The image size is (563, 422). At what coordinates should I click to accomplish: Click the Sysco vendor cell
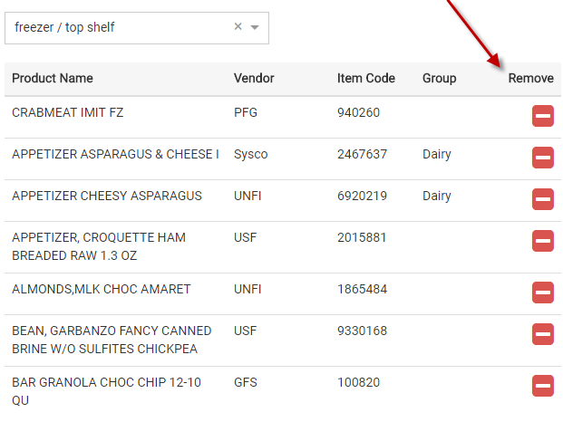coord(251,155)
